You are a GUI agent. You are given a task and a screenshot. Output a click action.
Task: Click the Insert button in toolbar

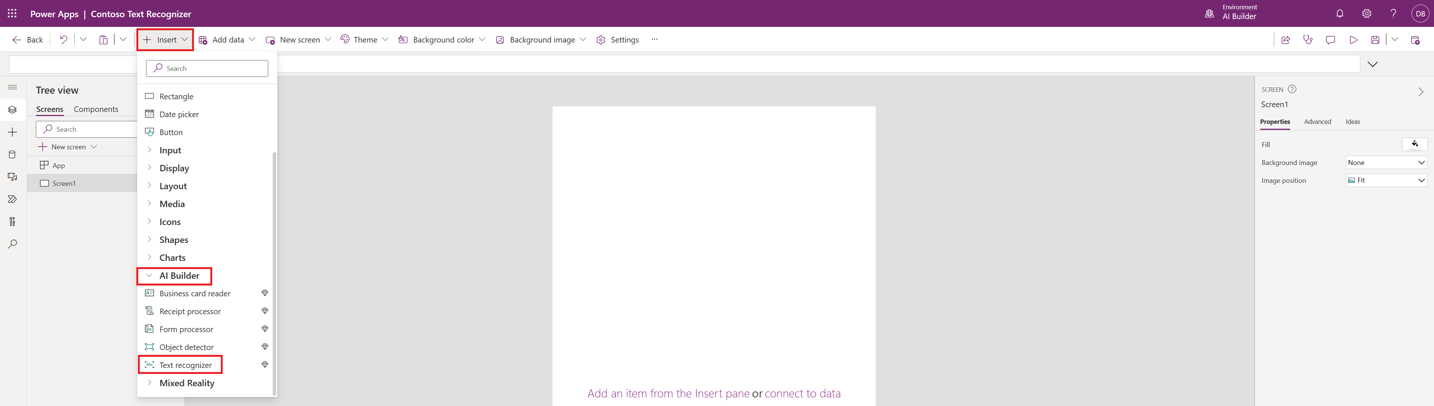pos(164,39)
